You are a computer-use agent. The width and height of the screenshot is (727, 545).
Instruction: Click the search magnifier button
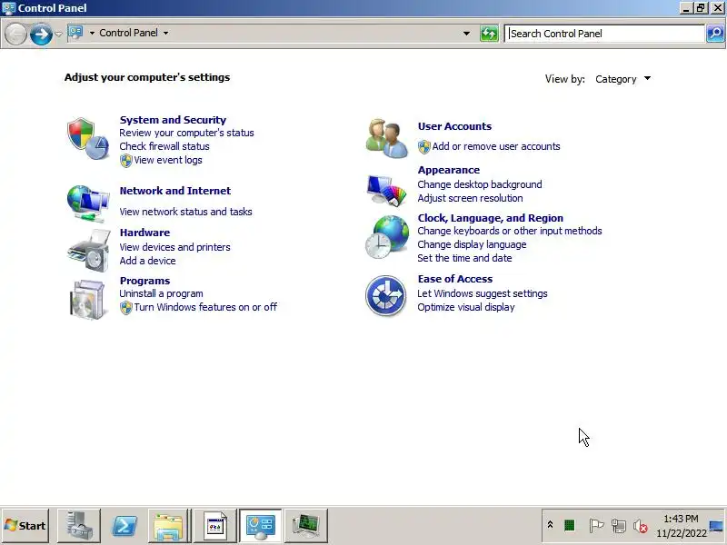tap(715, 34)
